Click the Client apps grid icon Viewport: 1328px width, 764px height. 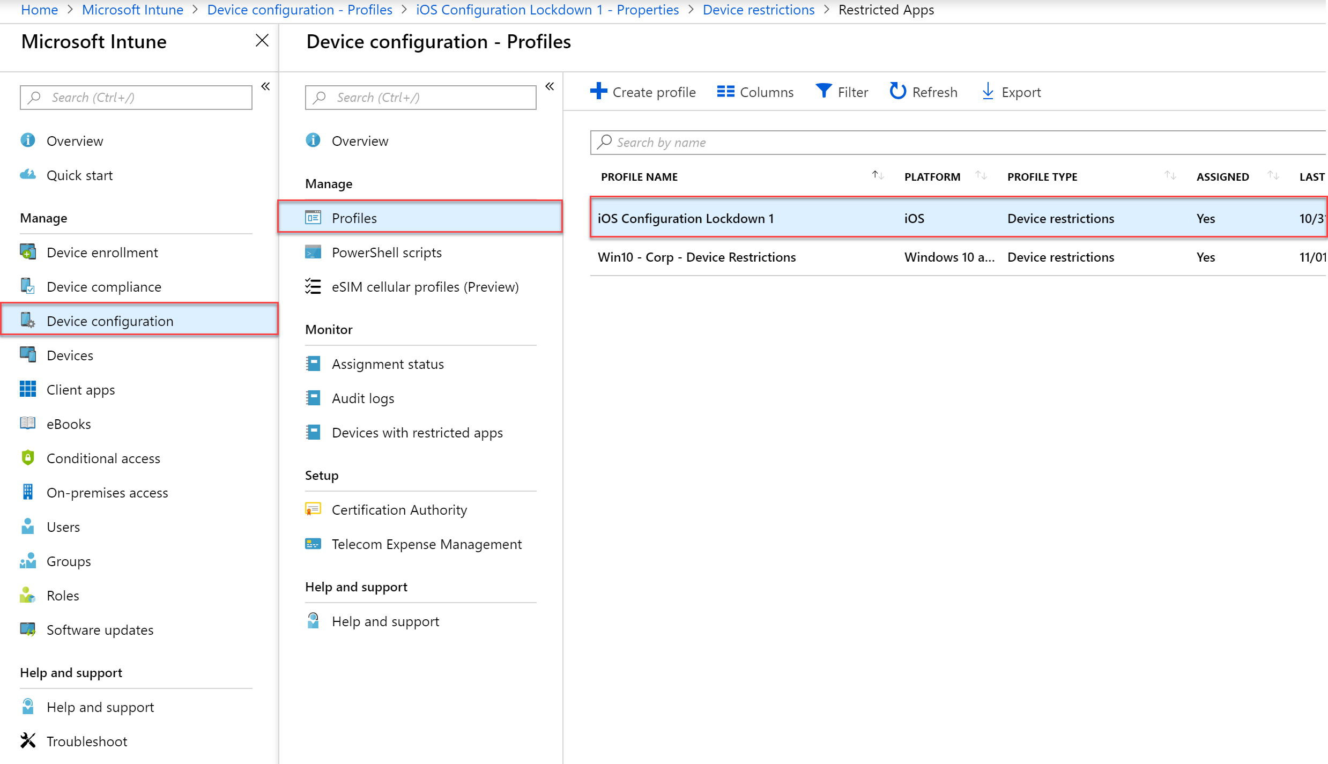point(28,389)
